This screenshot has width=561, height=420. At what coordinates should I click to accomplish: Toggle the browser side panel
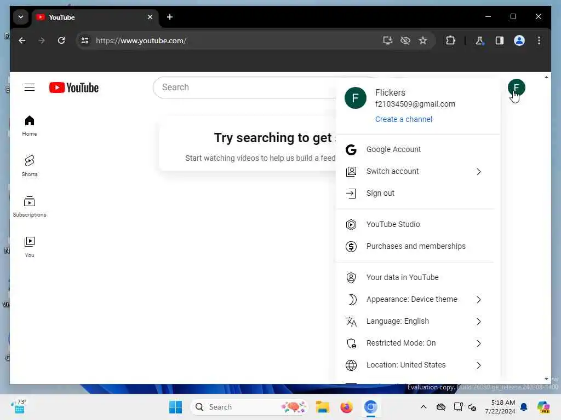point(500,40)
